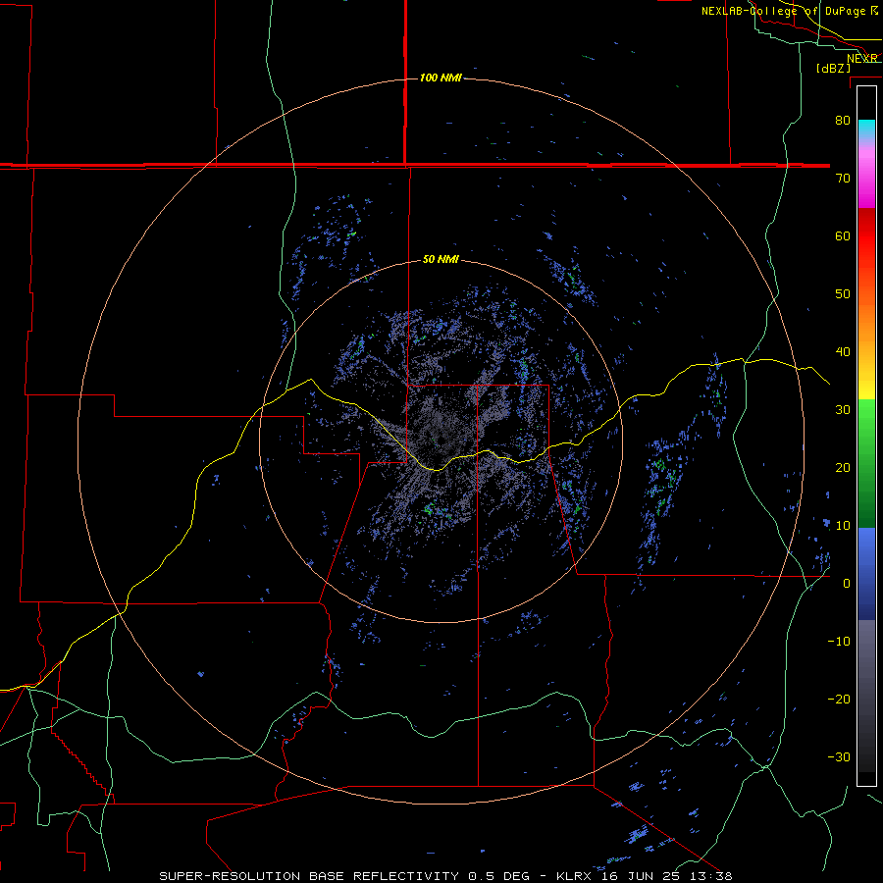
Task: Click the 'KLRX' radar site identifier
Action: coord(574,876)
